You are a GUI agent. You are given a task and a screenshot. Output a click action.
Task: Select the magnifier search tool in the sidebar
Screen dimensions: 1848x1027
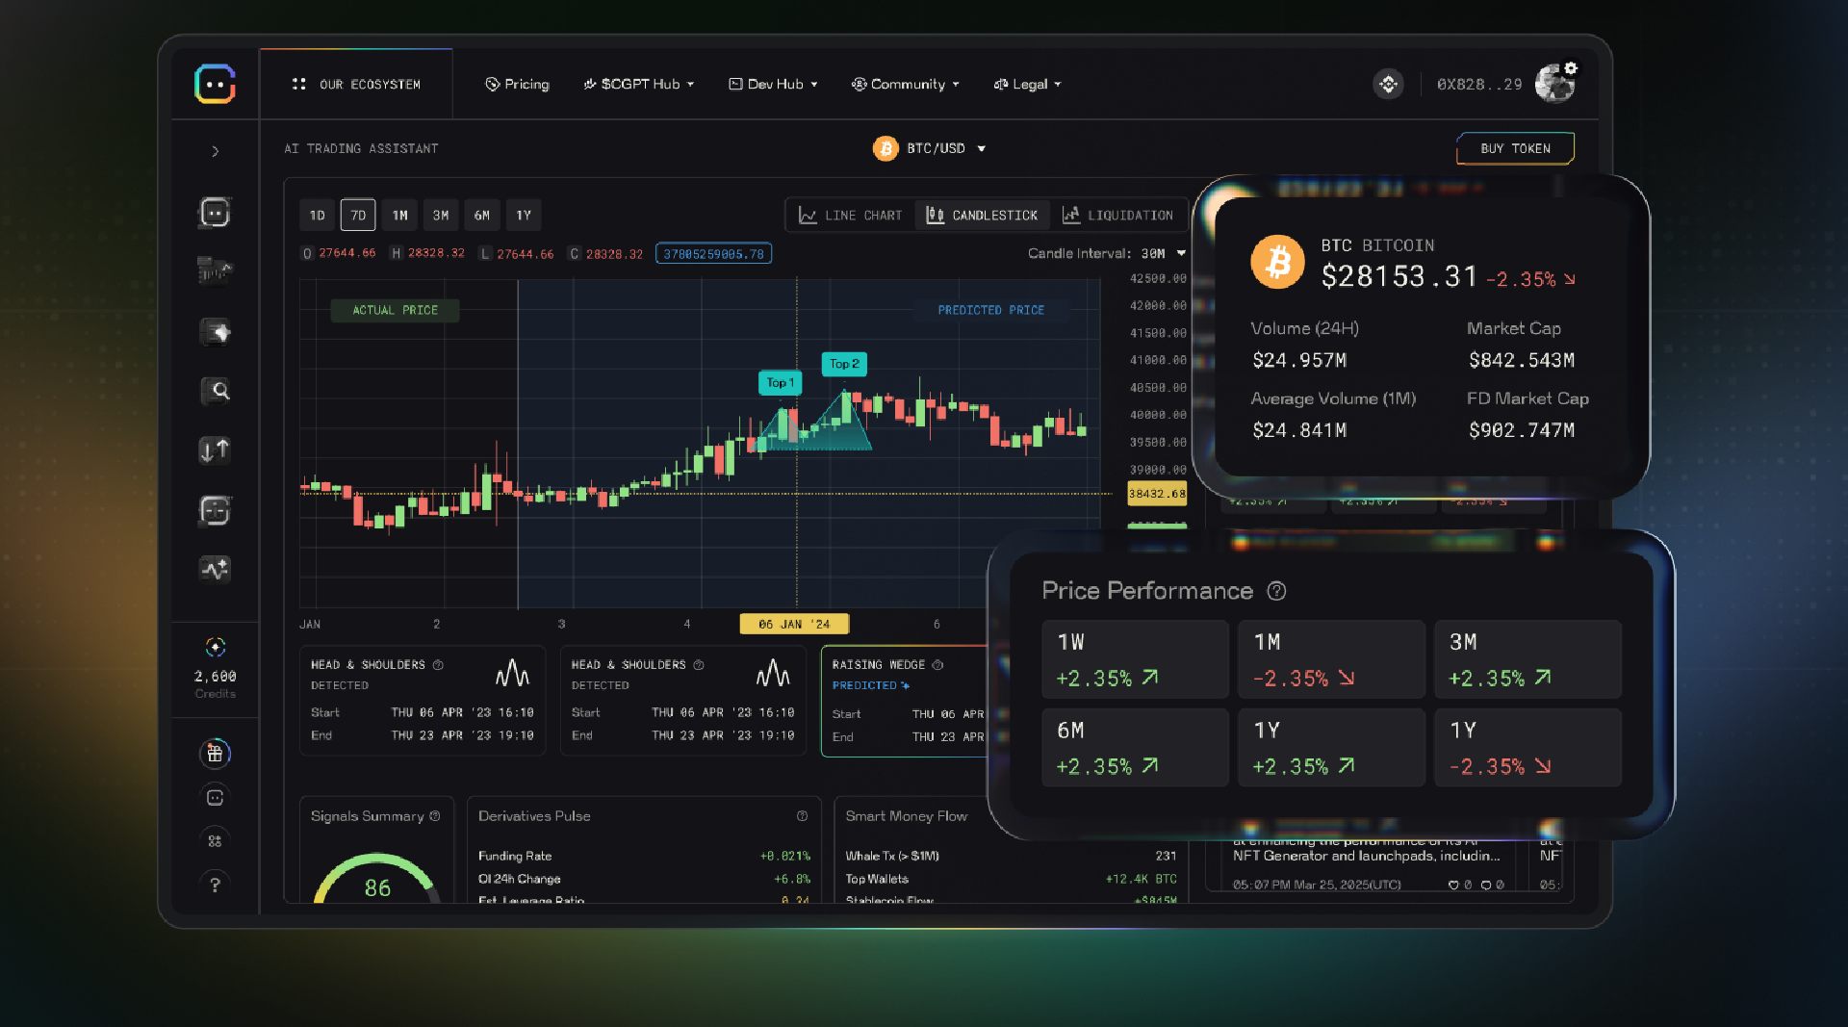coord(217,392)
